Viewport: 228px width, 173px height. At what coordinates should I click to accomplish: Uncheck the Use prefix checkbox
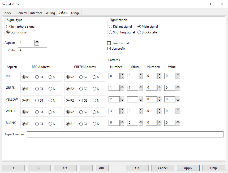pos(109,49)
